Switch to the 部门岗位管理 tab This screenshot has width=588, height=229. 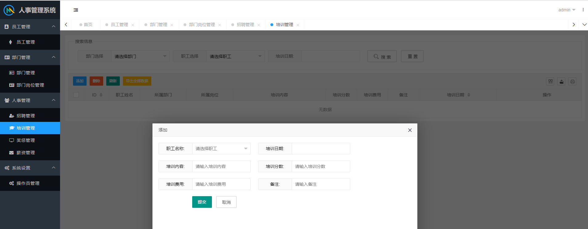(202, 25)
